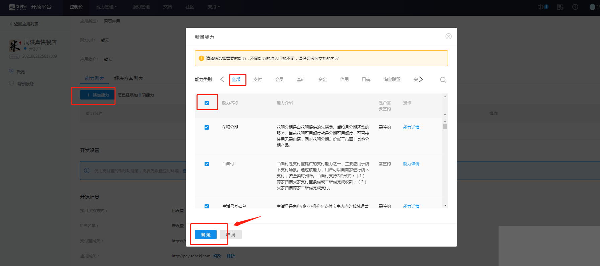Image resolution: width=600 pixels, height=266 pixels.
Task: Click the table header scrollbar up arrow
Action: tap(445, 96)
